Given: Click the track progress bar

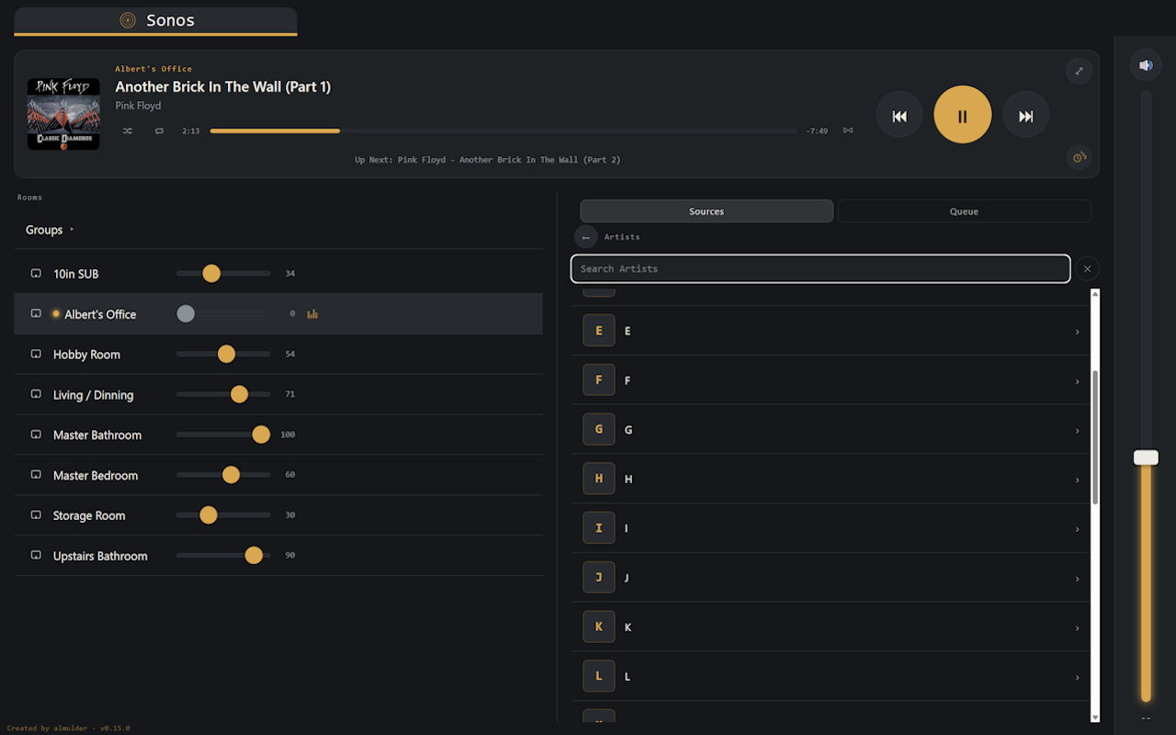Looking at the screenshot, I should [504, 130].
